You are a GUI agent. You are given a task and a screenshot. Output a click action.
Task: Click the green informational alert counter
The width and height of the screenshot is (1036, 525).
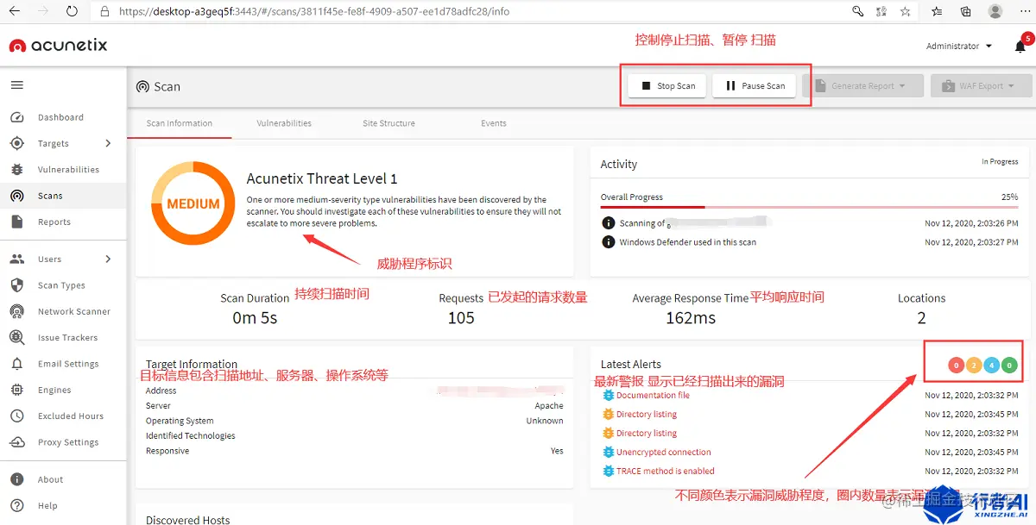(x=1010, y=366)
